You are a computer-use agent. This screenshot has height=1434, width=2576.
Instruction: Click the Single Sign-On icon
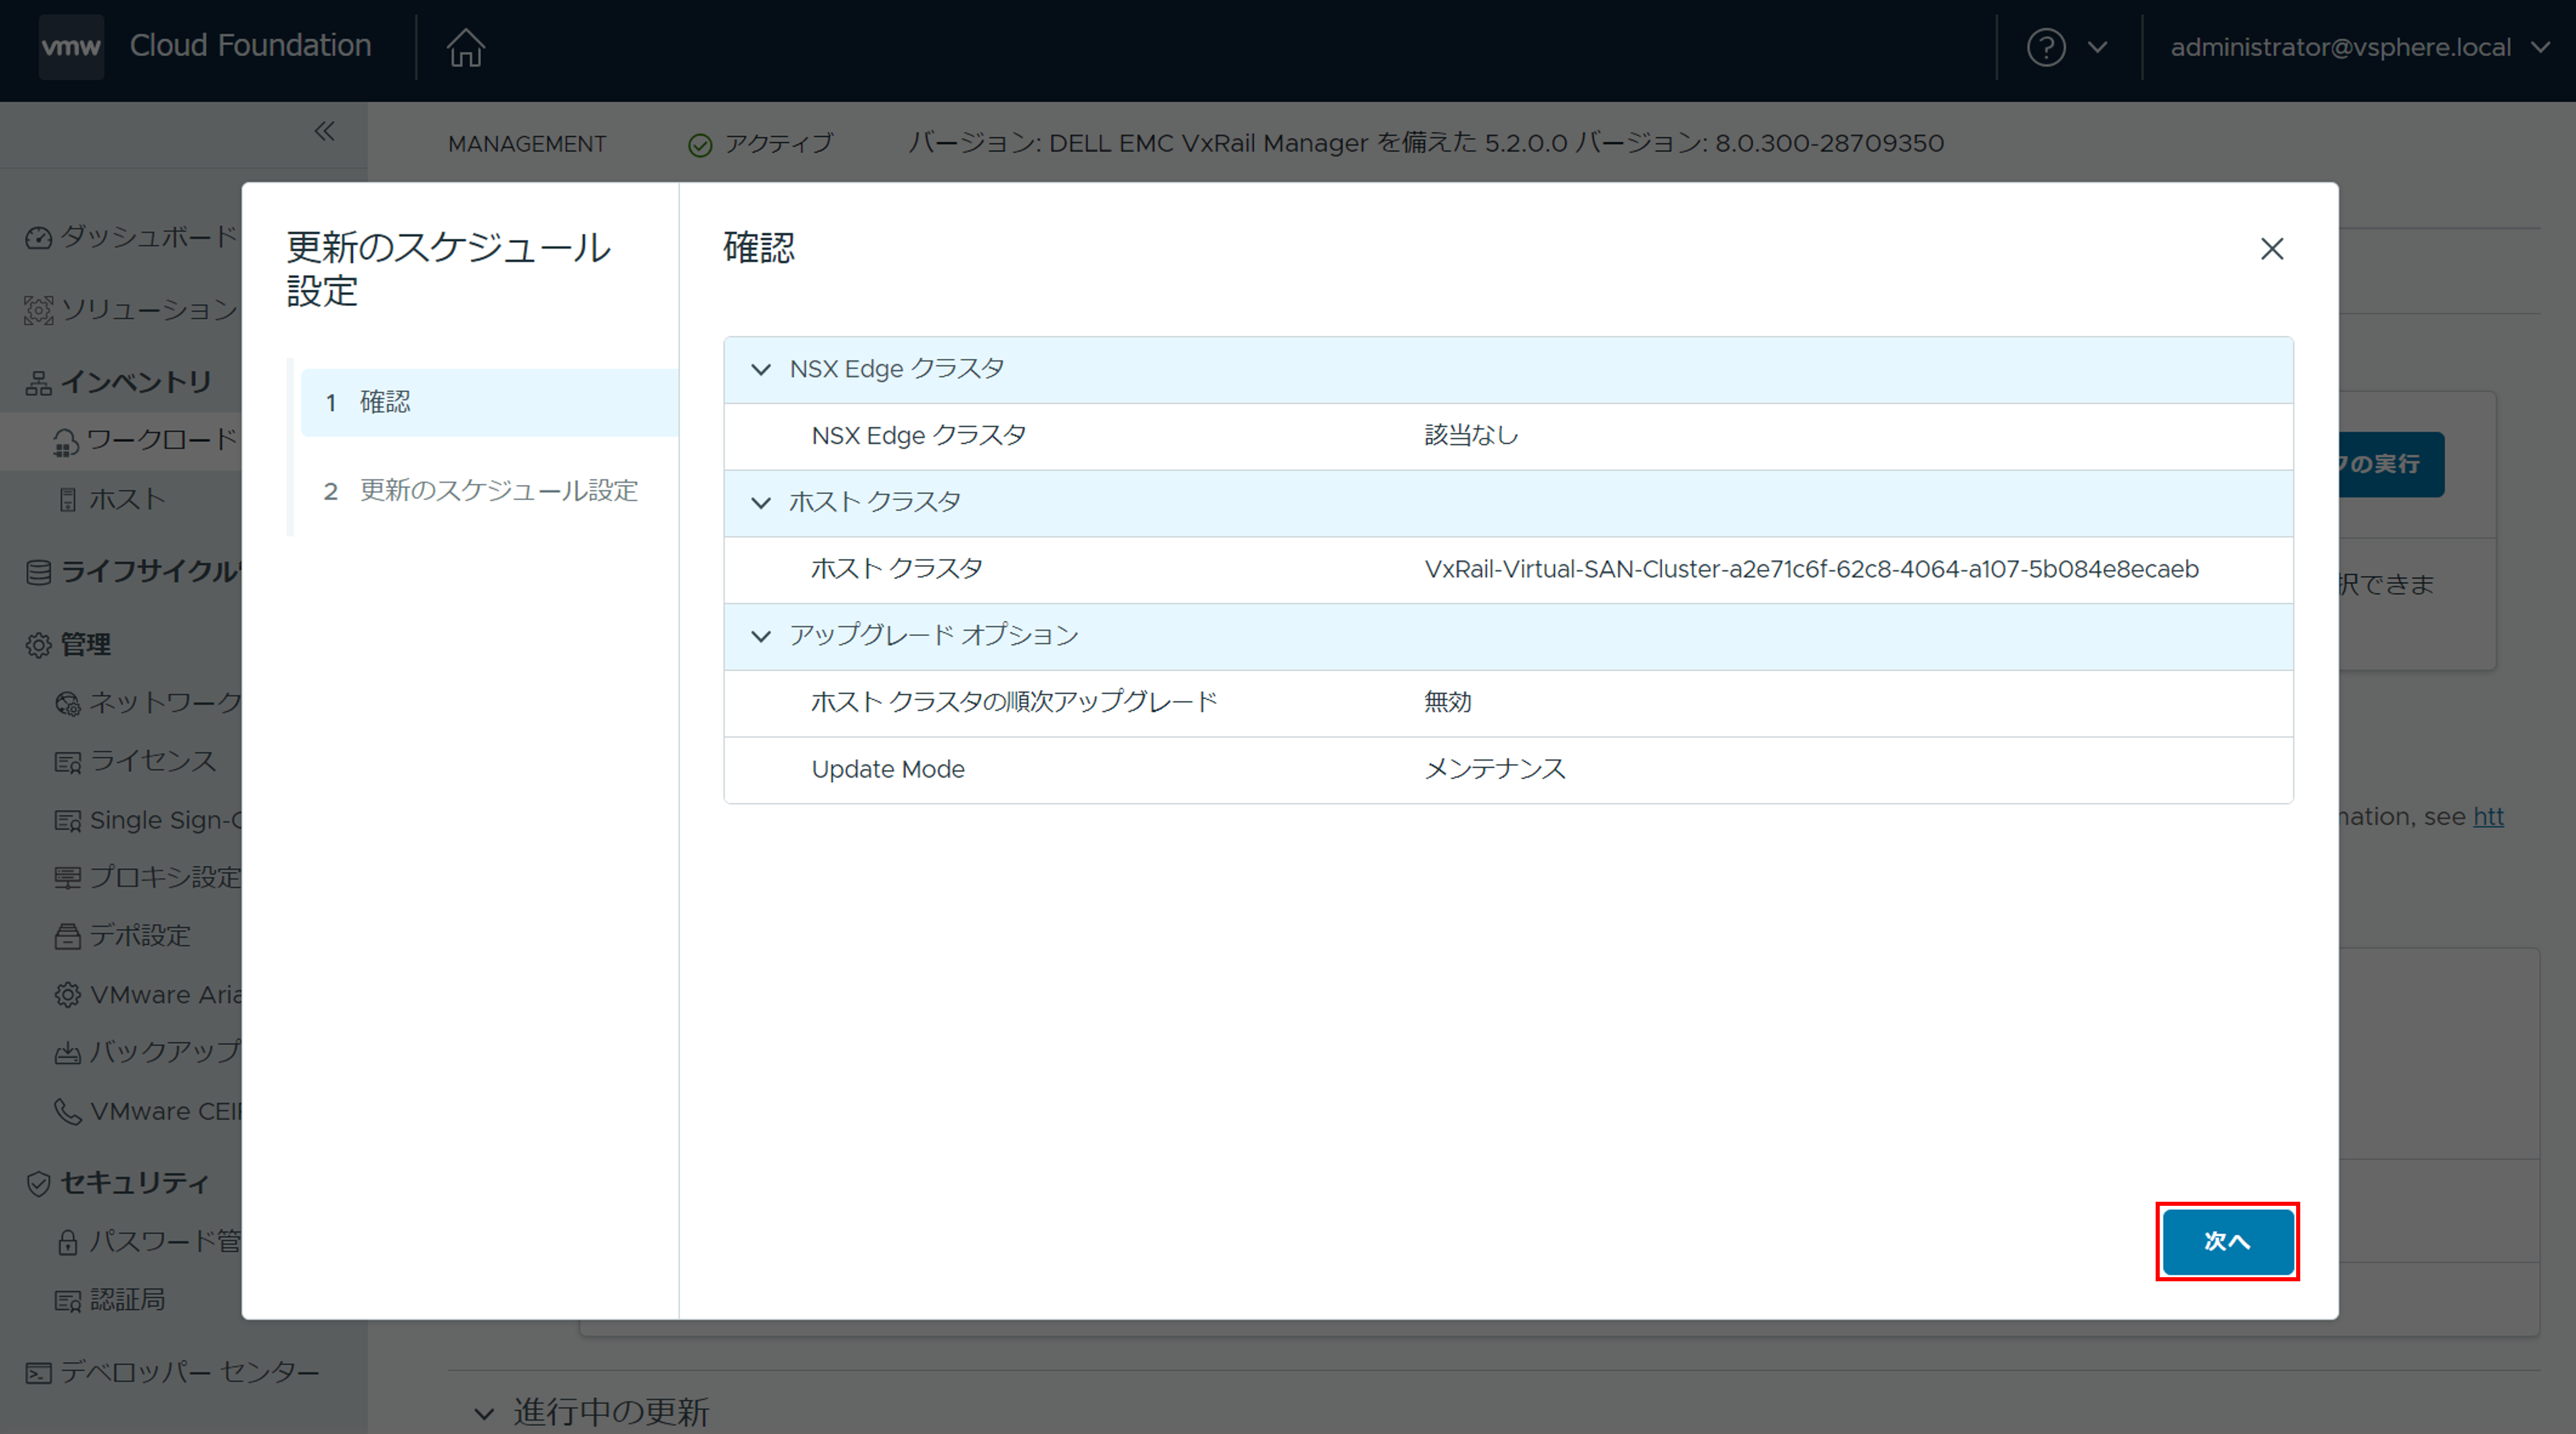67,820
